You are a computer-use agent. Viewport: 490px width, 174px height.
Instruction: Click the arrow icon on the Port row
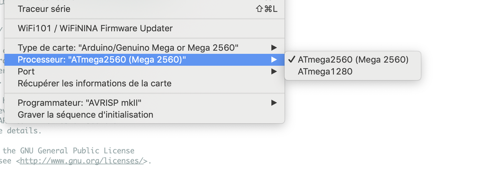click(x=274, y=72)
